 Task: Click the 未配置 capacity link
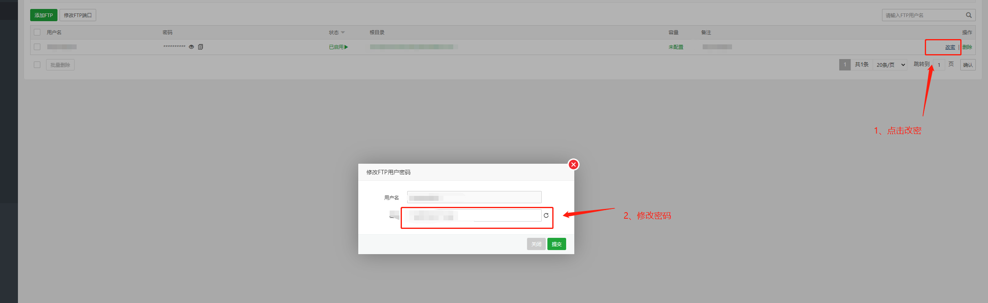676,47
